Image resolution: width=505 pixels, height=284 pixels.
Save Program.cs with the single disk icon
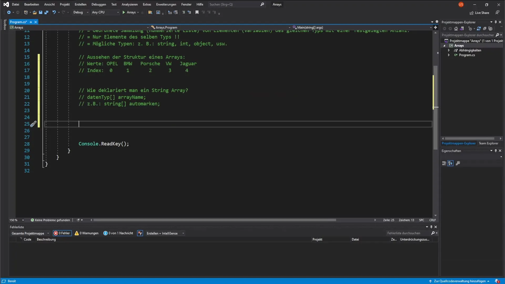[x=41, y=12]
